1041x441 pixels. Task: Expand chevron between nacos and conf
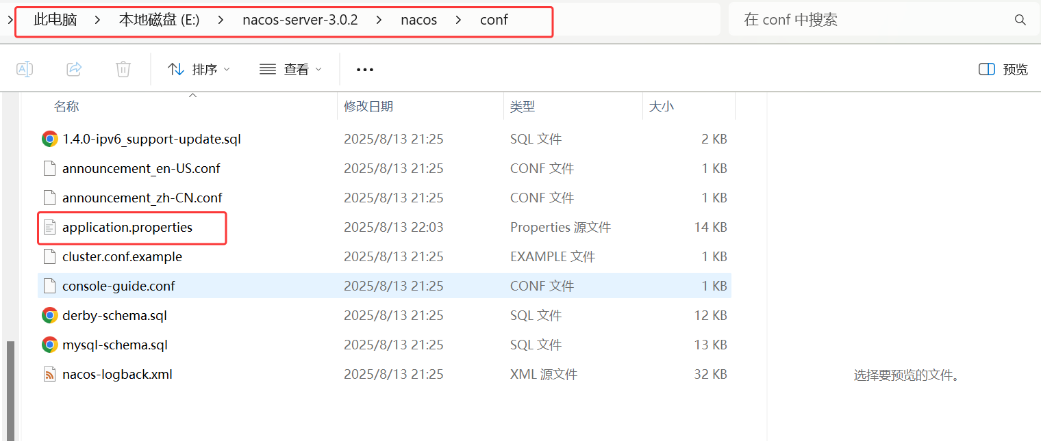[458, 20]
